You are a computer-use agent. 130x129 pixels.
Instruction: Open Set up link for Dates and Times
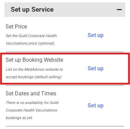tap(96, 106)
